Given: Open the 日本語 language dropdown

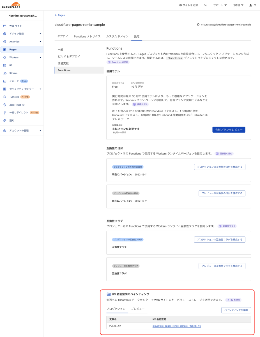Looking at the screenshot, I should (238, 5).
